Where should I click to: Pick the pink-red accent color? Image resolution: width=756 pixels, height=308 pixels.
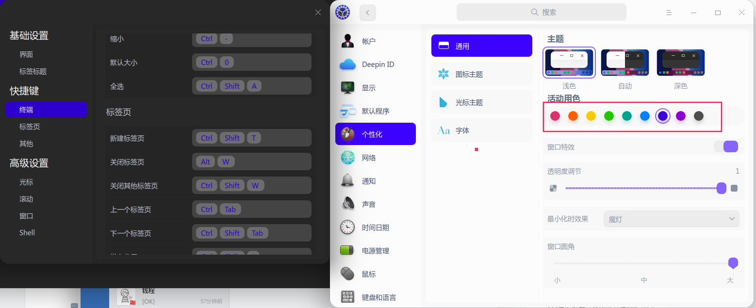pyautogui.click(x=555, y=116)
